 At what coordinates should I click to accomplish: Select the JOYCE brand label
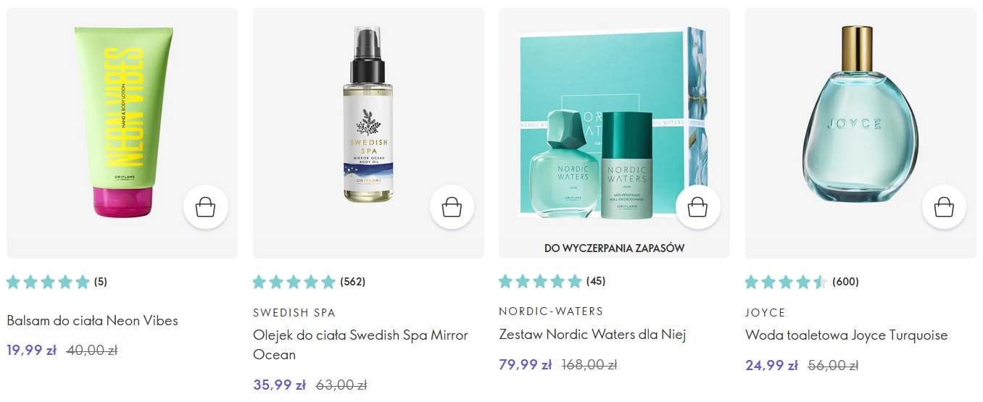(x=765, y=313)
